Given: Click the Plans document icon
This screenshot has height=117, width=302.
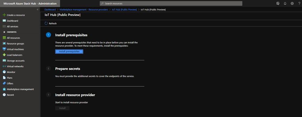Looking at the screenshot, I should (x=4, y=78).
